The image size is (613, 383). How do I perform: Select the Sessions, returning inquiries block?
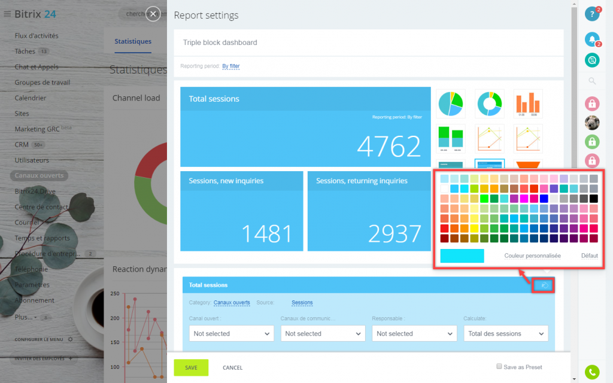pyautogui.click(x=369, y=211)
